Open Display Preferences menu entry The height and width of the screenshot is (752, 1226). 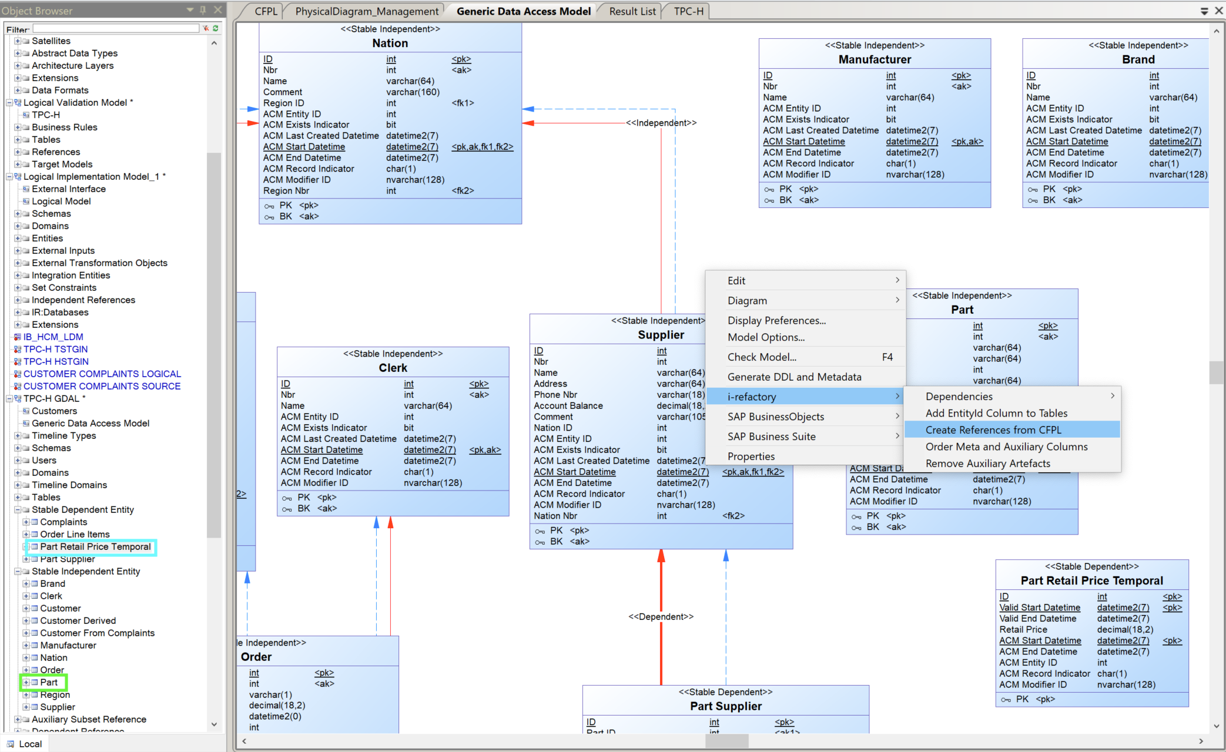click(805, 321)
